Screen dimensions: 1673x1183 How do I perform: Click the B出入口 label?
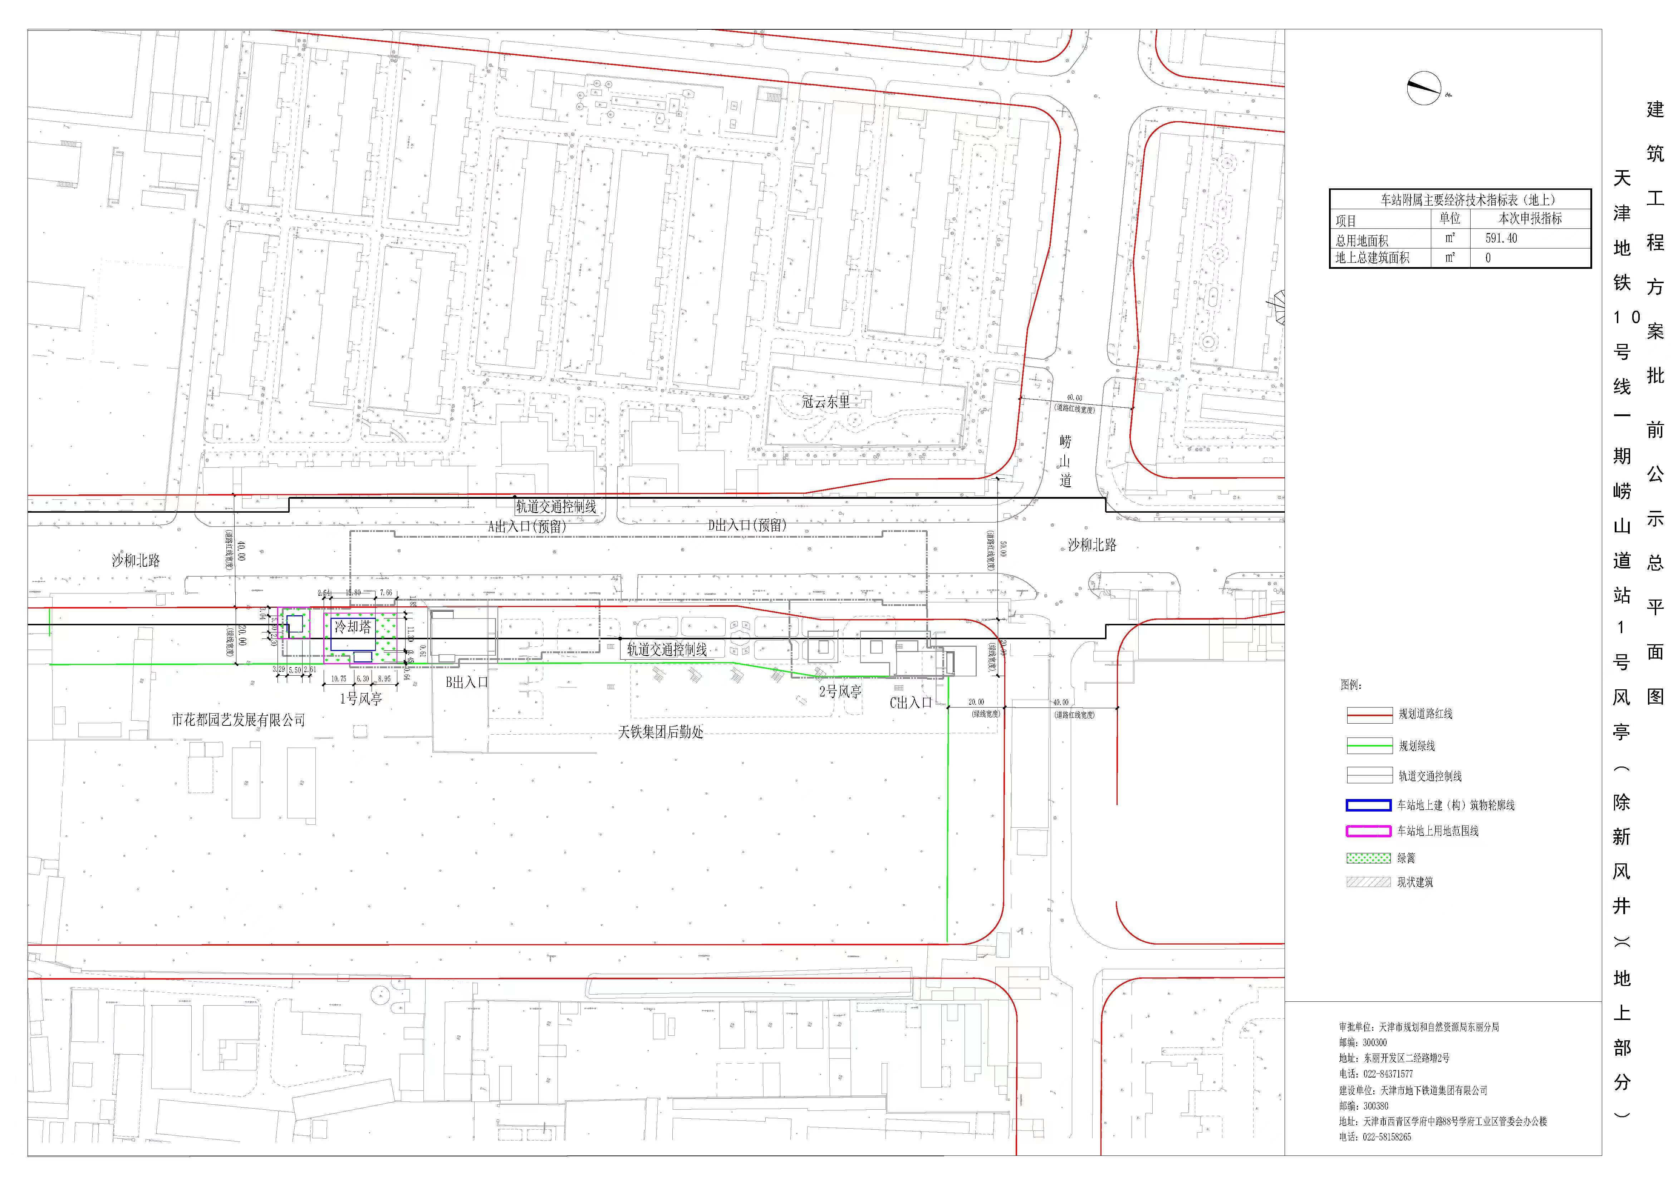(467, 682)
